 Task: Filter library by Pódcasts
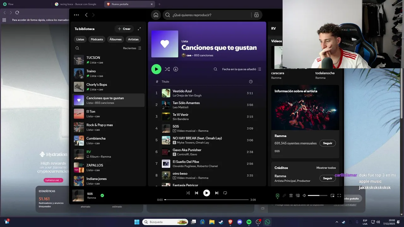[x=97, y=39]
